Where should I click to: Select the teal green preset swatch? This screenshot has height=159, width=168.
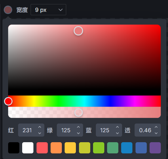coord(113,148)
